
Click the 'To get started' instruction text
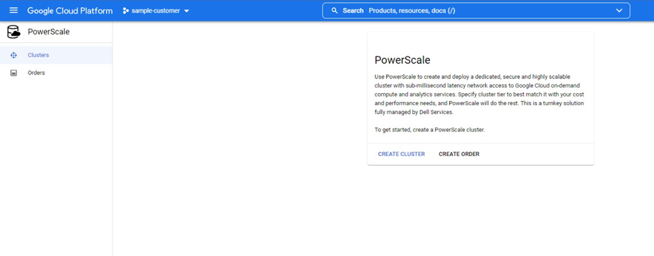pos(429,129)
